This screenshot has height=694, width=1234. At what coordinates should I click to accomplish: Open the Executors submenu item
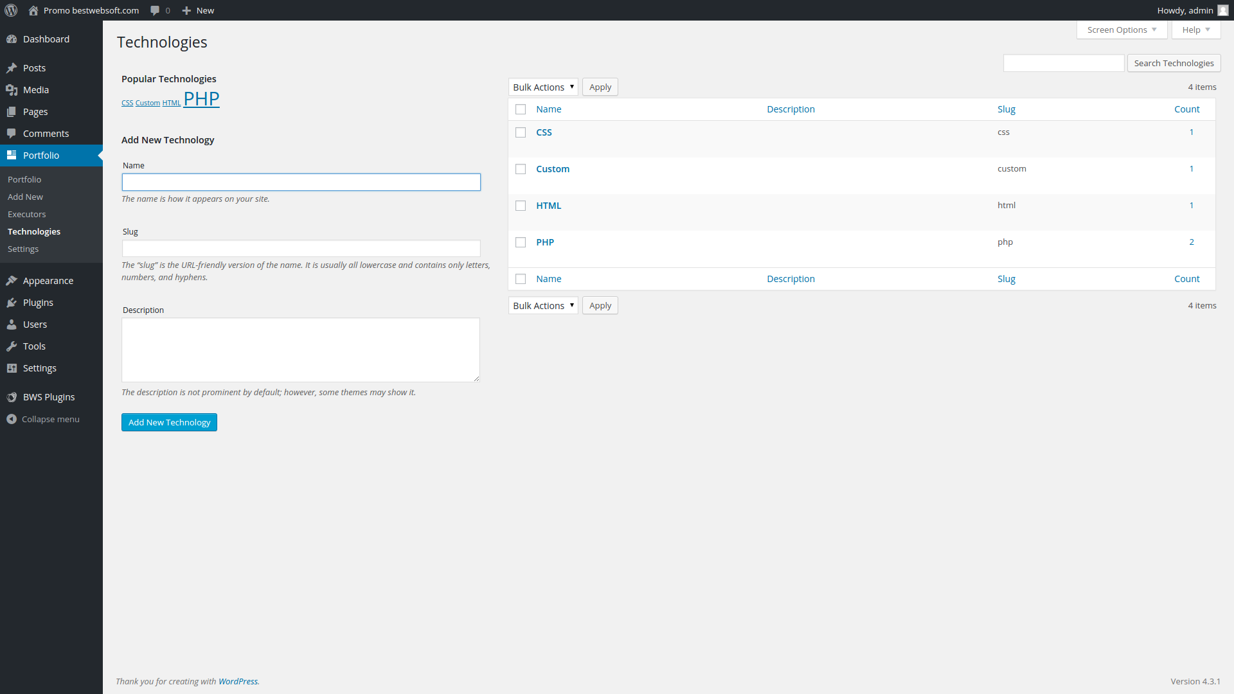coord(27,214)
